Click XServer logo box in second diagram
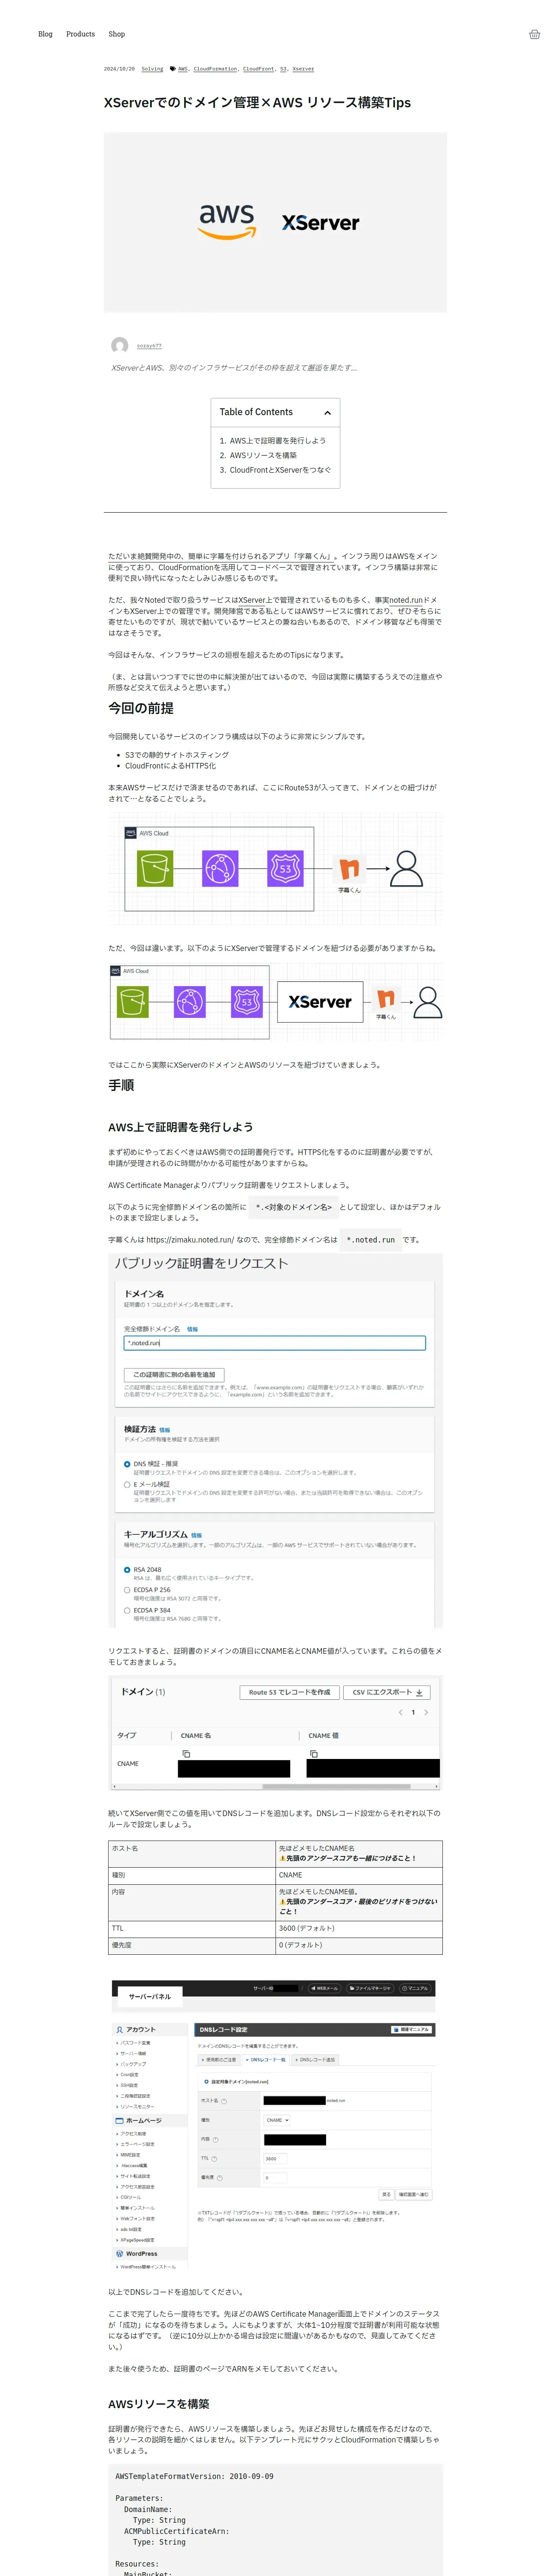This screenshot has height=2576, width=551. 320,1002
